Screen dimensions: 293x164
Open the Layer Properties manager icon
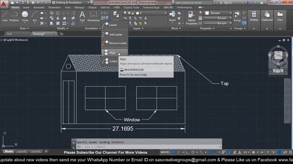click(x=116, y=15)
